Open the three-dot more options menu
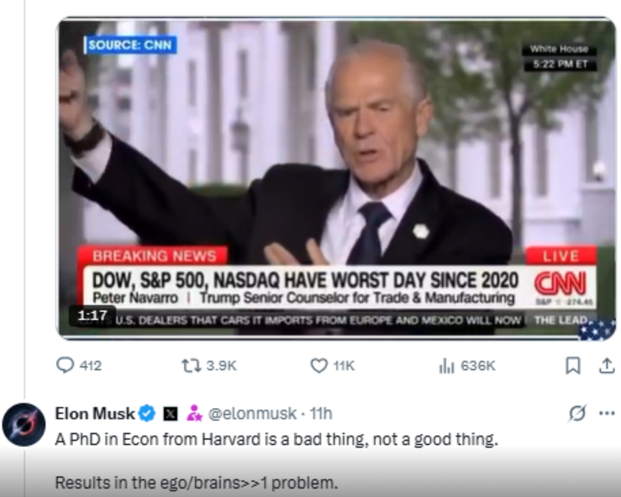The height and width of the screenshot is (497, 621). [x=607, y=413]
